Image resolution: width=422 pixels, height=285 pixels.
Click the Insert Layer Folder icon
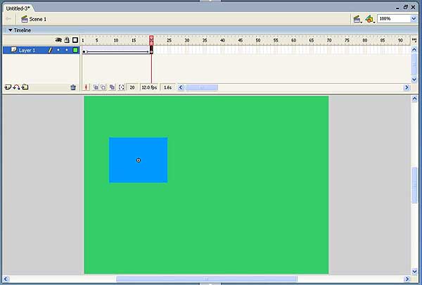point(25,87)
